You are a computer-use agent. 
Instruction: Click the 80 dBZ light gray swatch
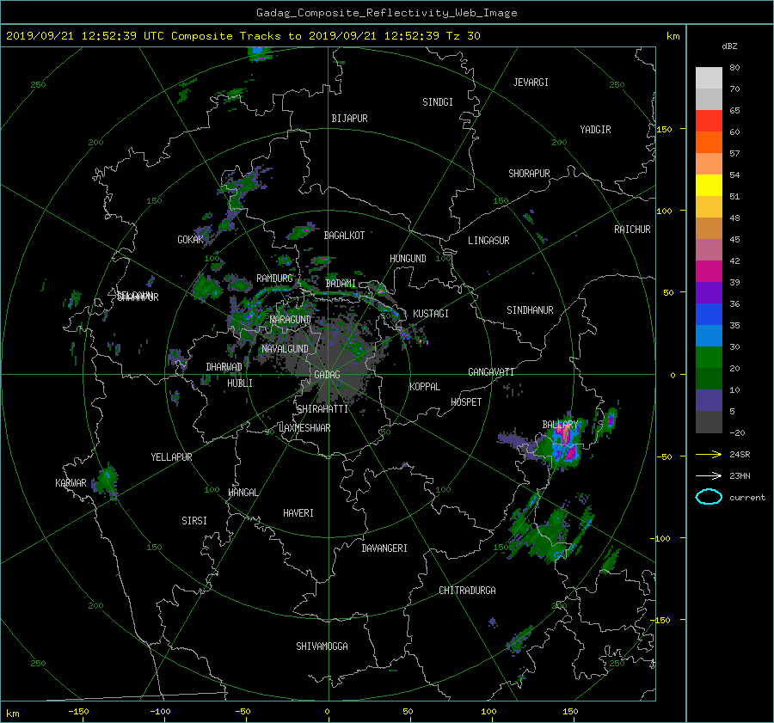pyautogui.click(x=709, y=77)
